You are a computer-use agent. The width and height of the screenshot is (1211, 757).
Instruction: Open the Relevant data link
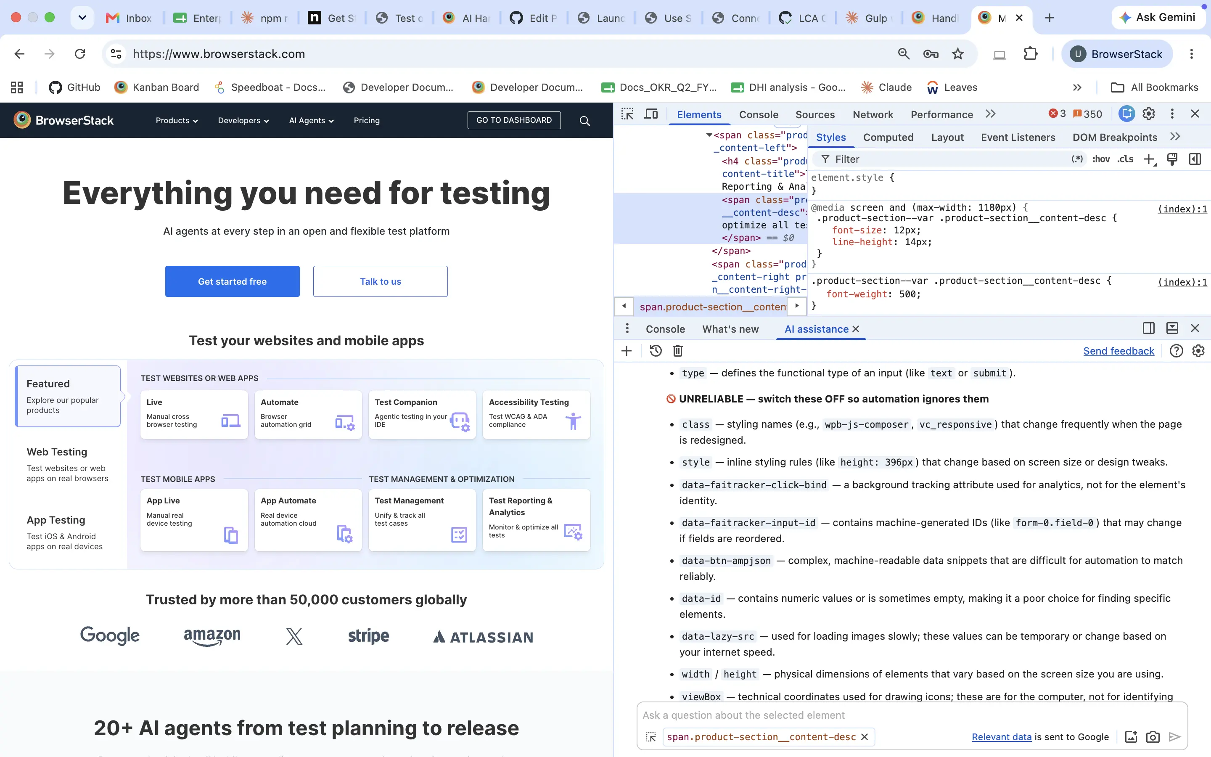(x=1002, y=737)
